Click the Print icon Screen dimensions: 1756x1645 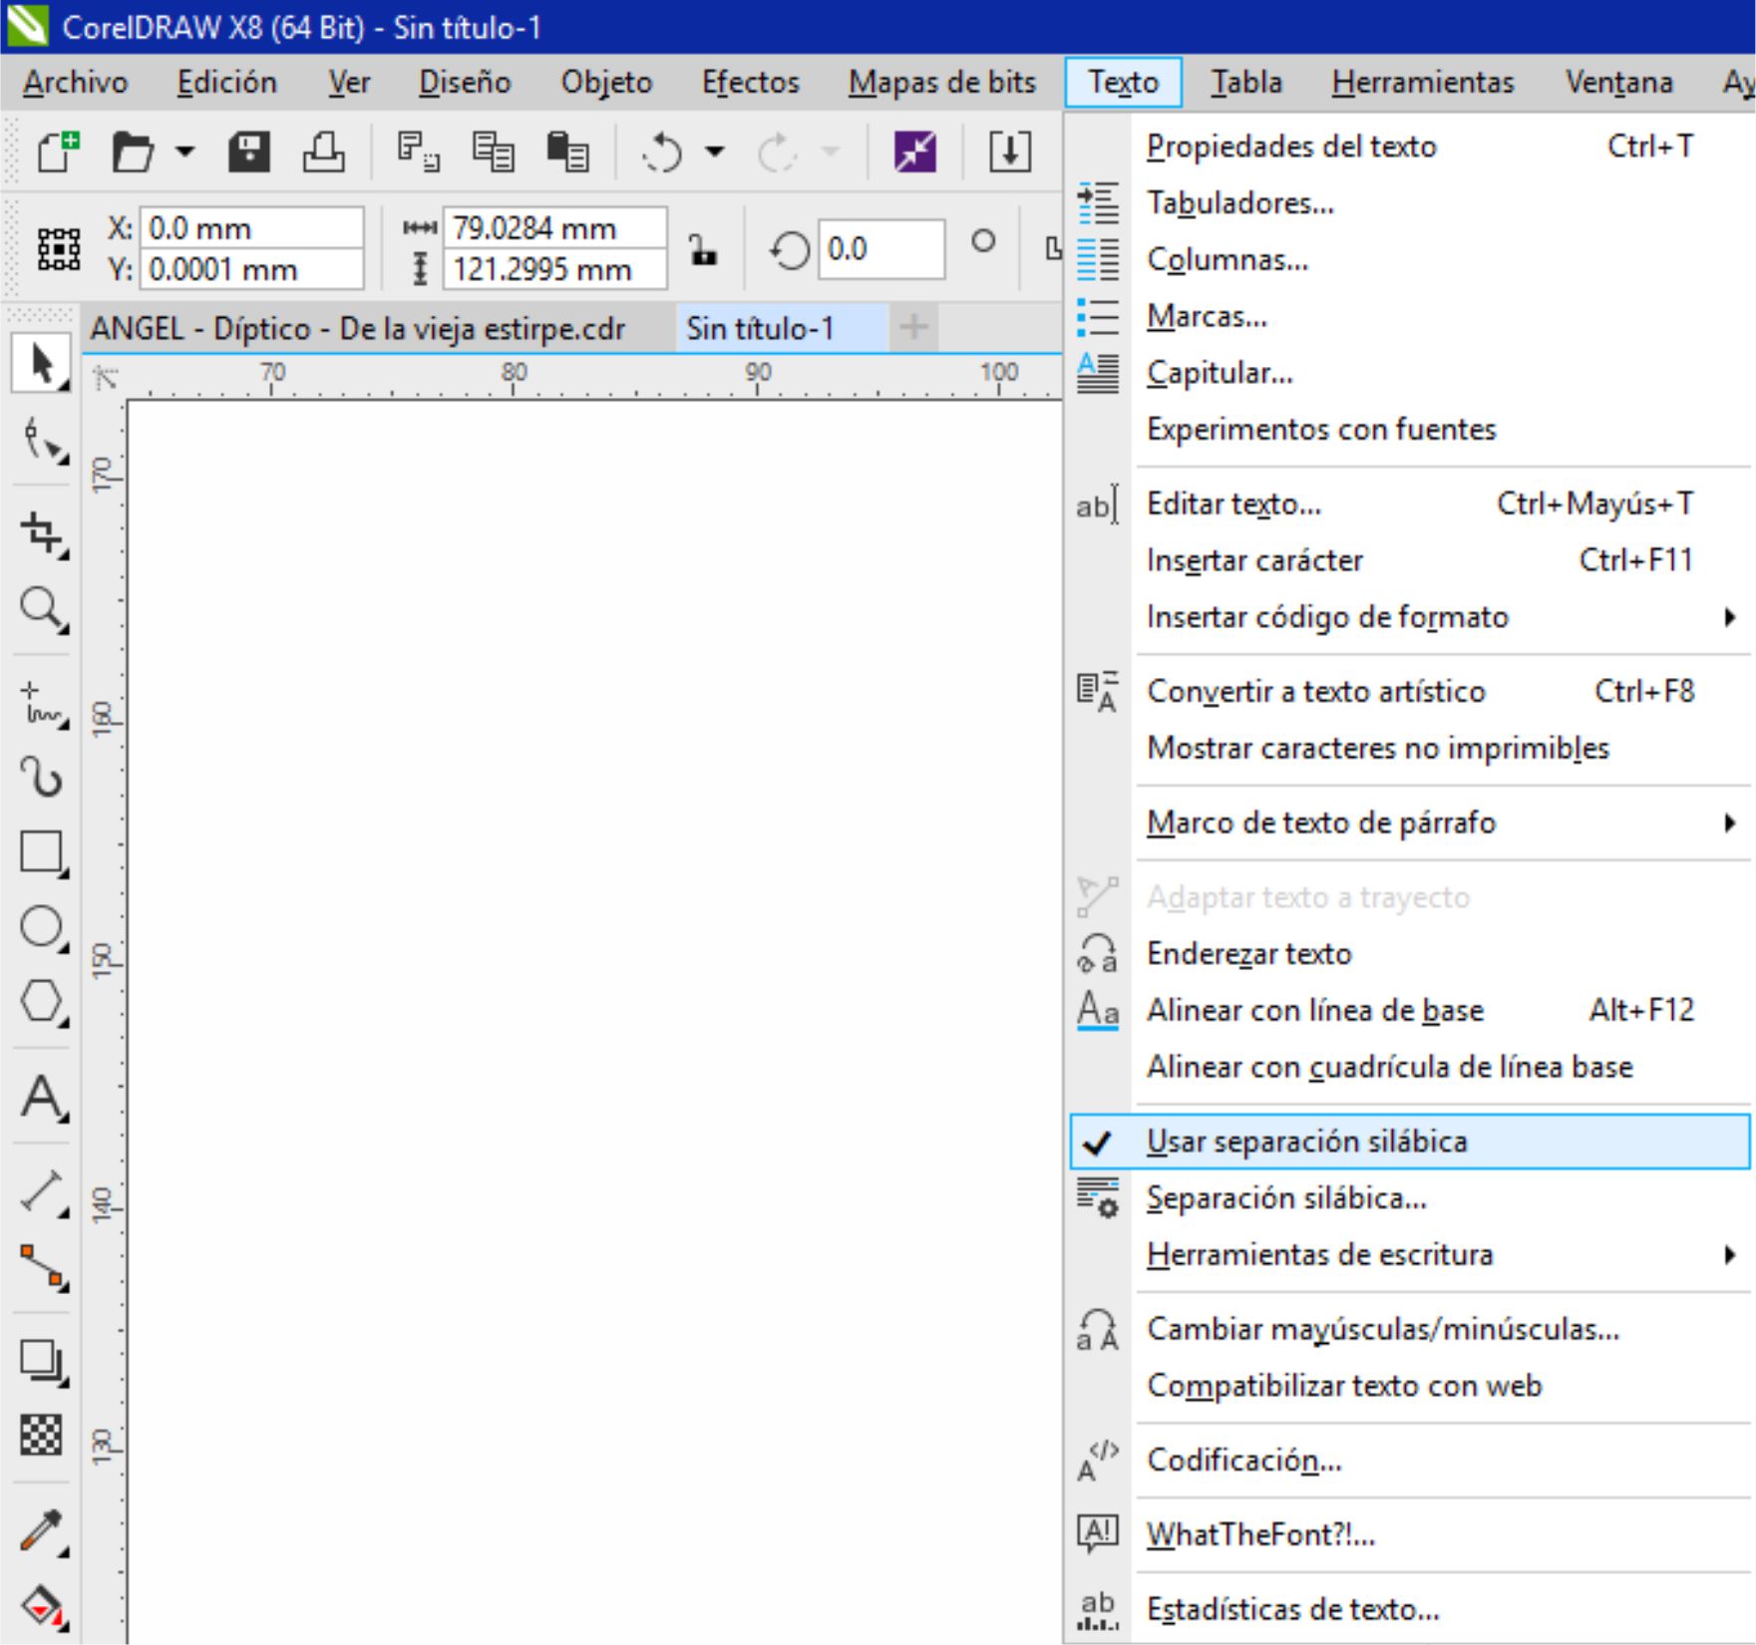324,153
